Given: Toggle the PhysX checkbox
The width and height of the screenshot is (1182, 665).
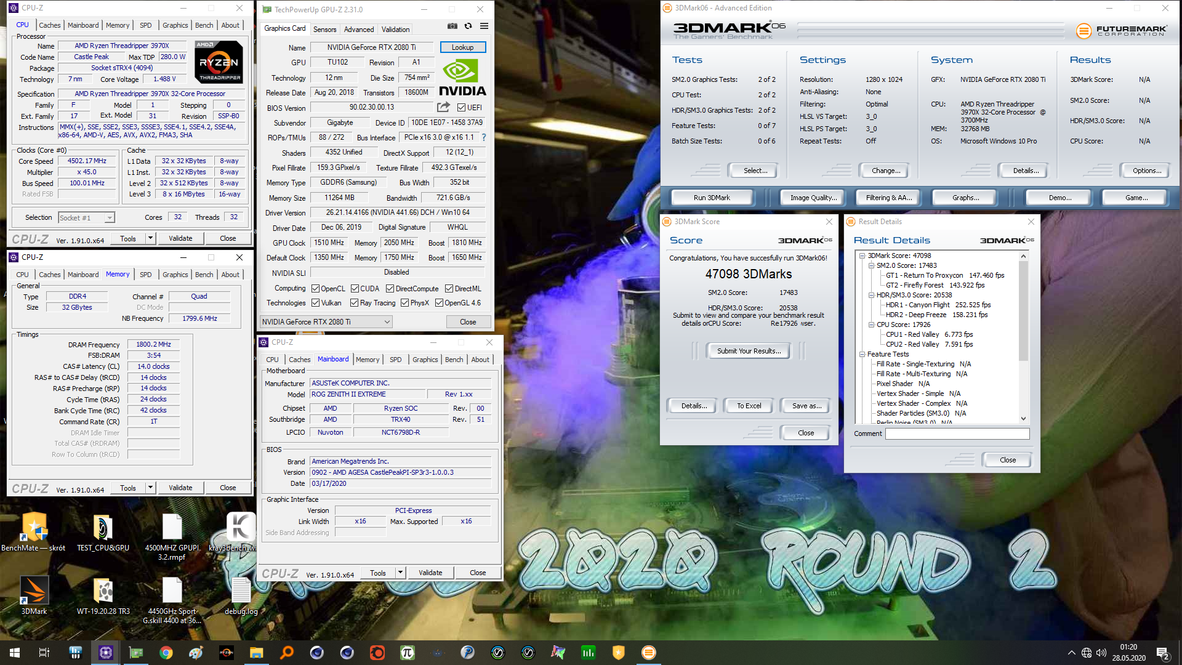Looking at the screenshot, I should [x=404, y=302].
